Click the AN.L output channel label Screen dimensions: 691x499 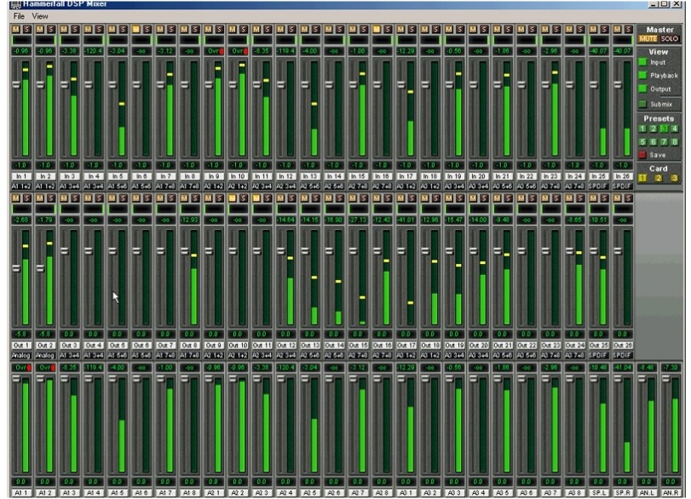point(647,493)
